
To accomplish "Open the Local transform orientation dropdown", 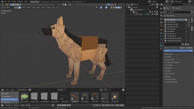I will point(53,5).
